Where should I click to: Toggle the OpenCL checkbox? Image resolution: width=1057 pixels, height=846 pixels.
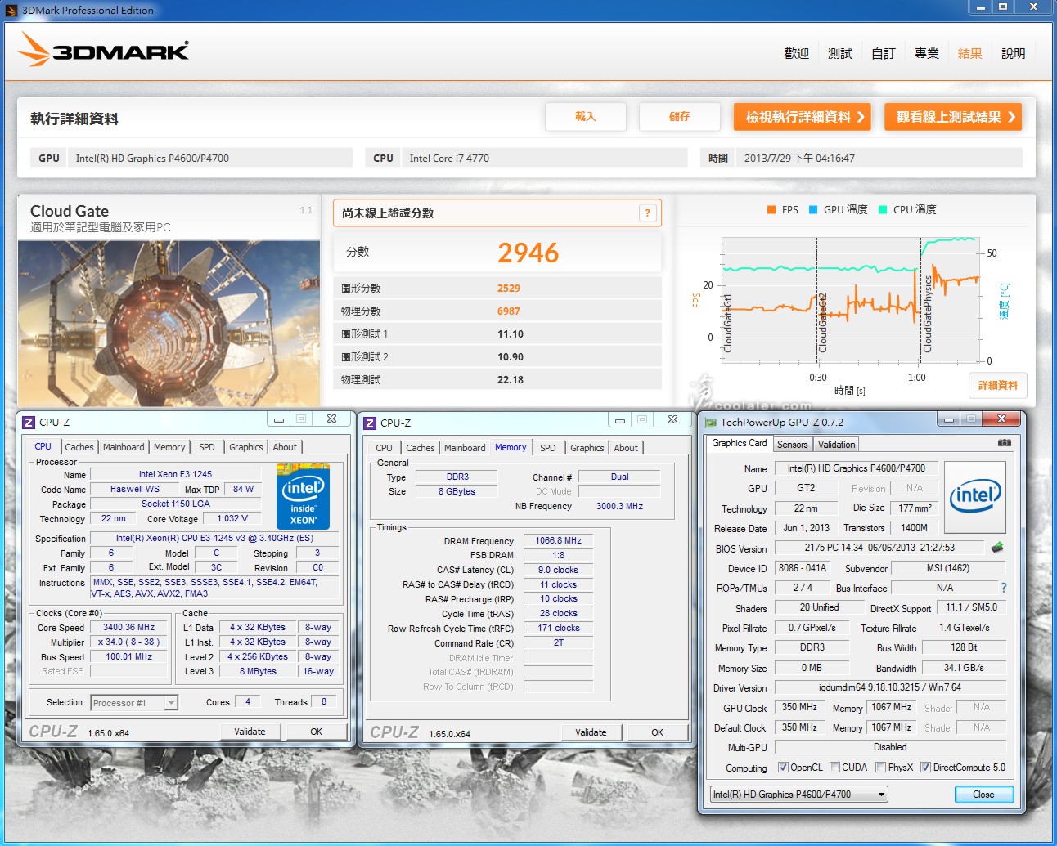click(783, 768)
